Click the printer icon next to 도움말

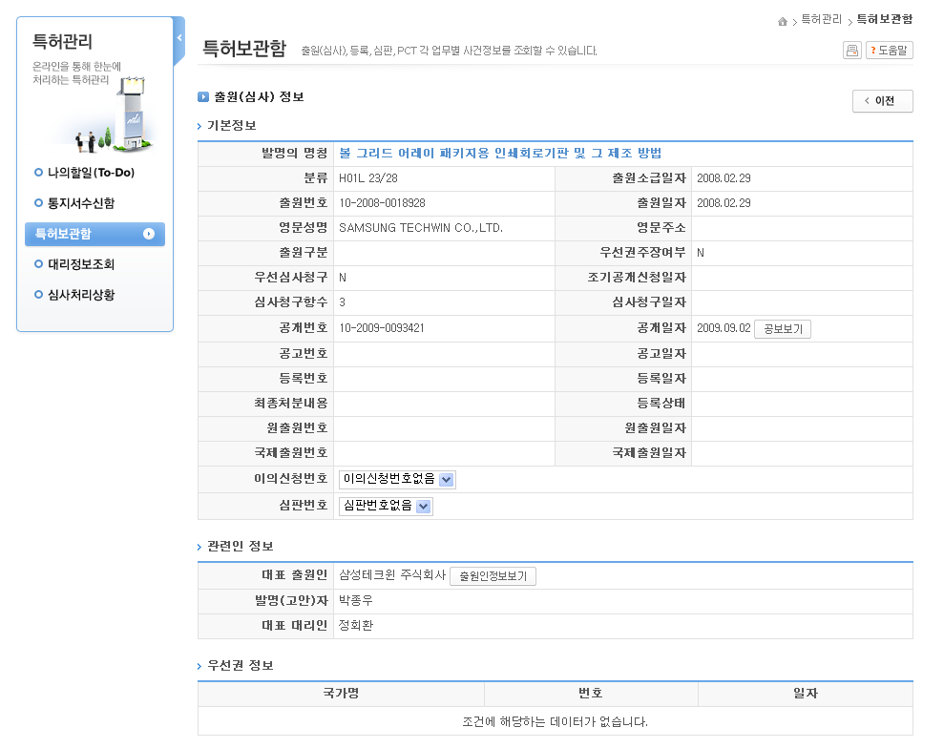[x=851, y=51]
